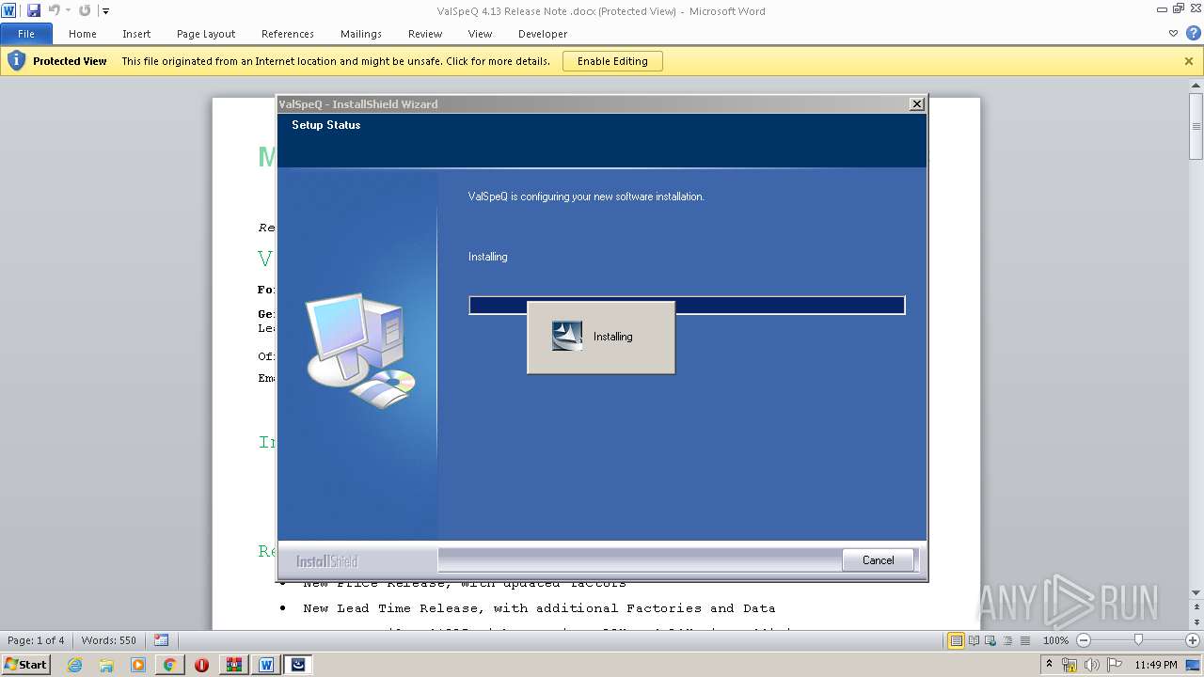Switch to Outline view
Image resolution: width=1204 pixels, height=677 pixels.
point(1006,640)
